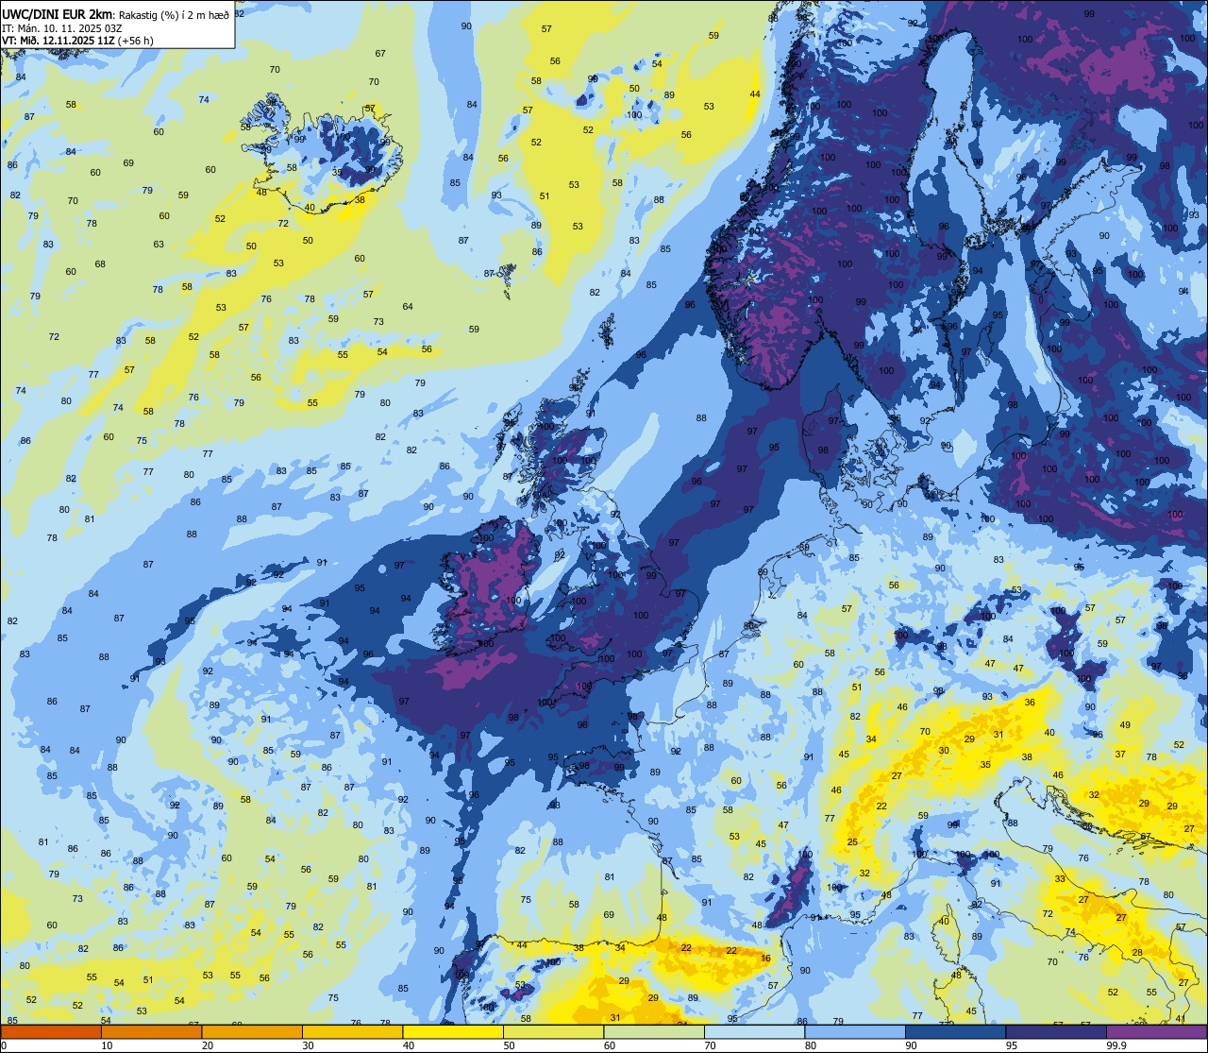Click the dark orange 0–10 legend segment
Screen dimensions: 1208x1053
click(x=51, y=1031)
